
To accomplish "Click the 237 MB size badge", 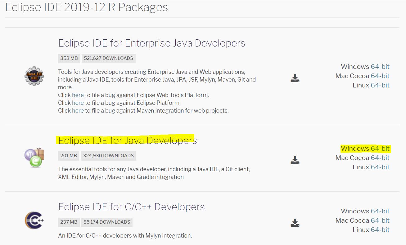I will pyautogui.click(x=69, y=222).
